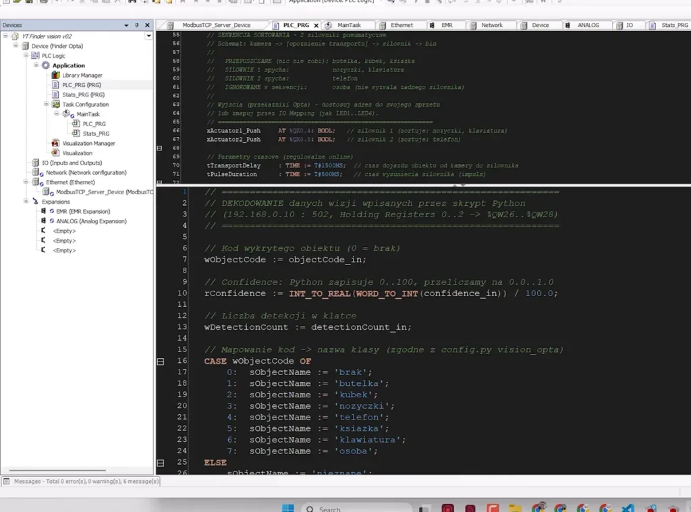Viewport: 691px width, 512px height.
Task: Collapse the Expansions tree node
Action: (x=26, y=202)
